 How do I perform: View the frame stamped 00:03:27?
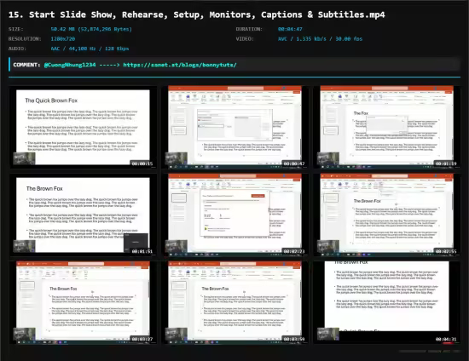(83, 302)
